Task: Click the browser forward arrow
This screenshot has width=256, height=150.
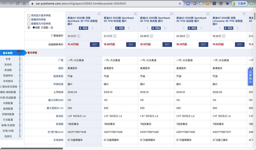Action: coord(11,3)
